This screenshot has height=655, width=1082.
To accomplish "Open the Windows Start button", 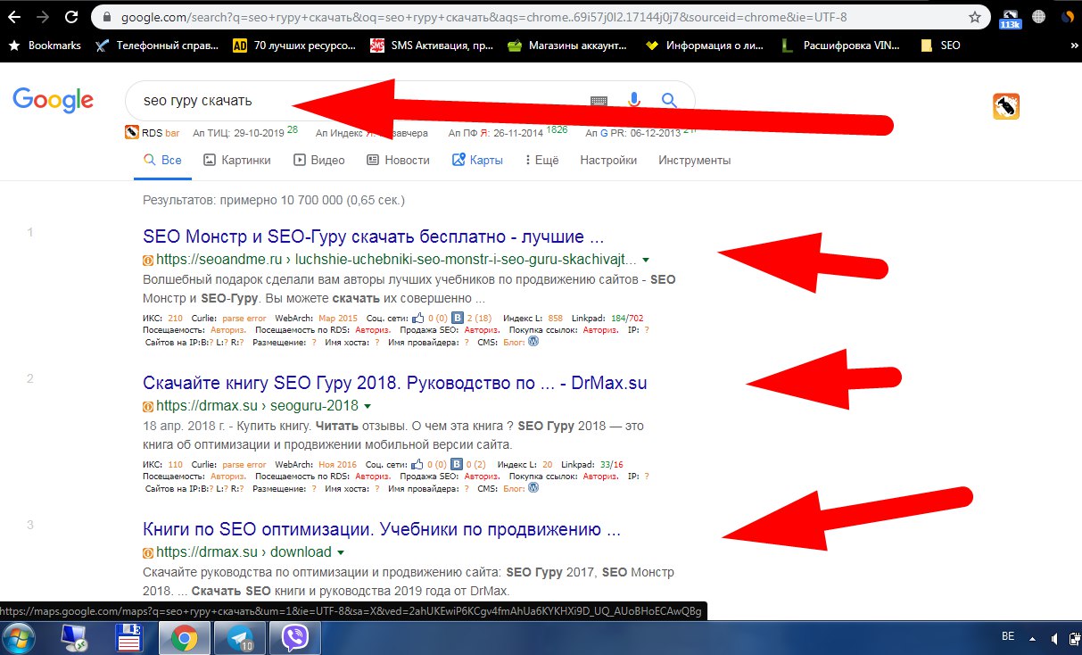I will (19, 638).
